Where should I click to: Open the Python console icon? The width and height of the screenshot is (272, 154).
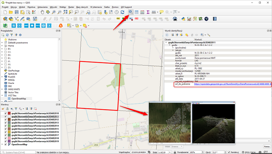tap(183, 19)
